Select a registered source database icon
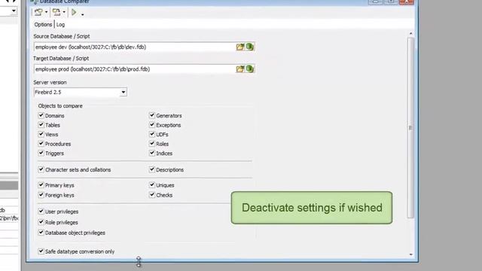This screenshot has height=271, width=482. pos(250,47)
